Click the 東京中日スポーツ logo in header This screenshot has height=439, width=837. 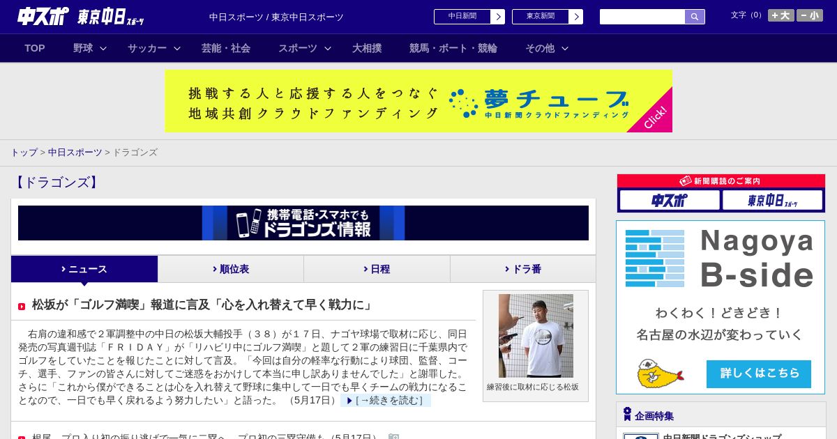(x=111, y=17)
